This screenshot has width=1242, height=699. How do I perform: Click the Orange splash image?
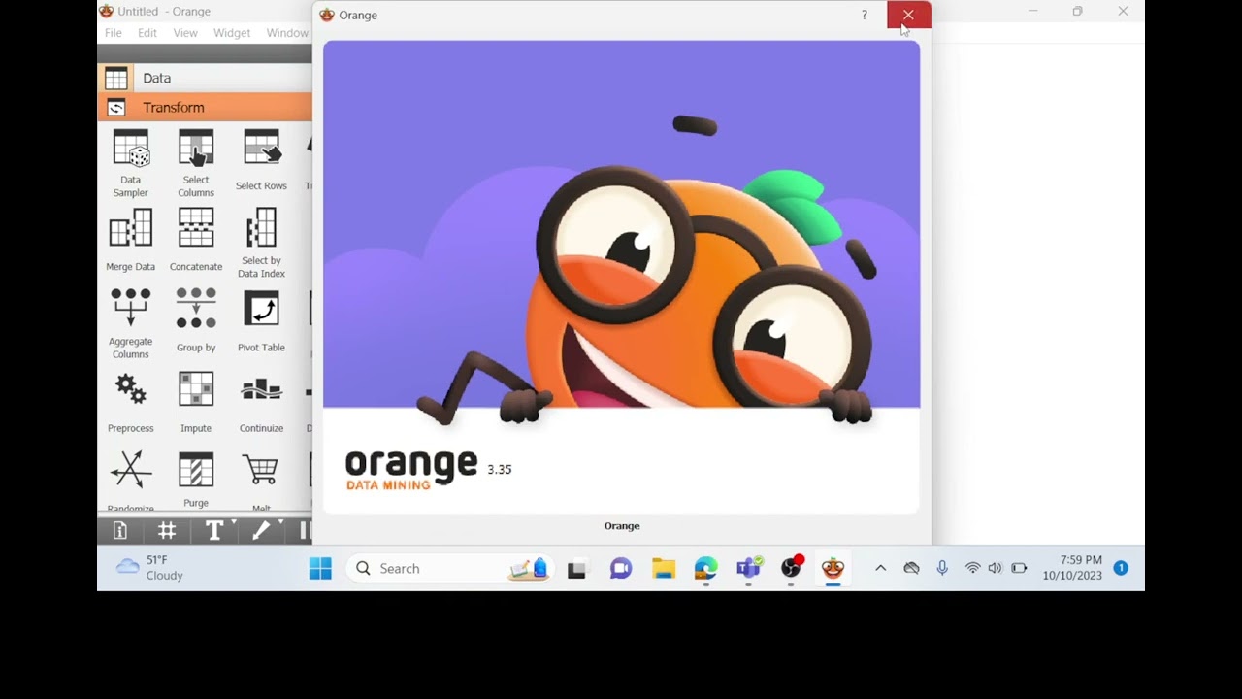click(621, 277)
